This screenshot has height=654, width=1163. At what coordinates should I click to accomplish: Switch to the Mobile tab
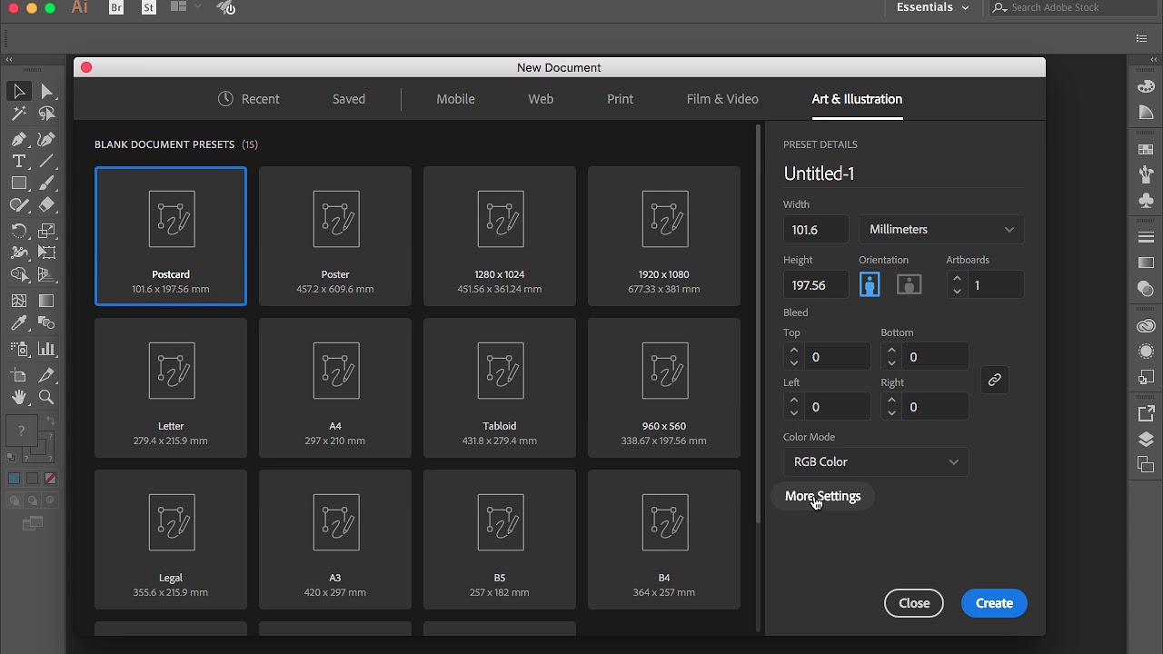tap(455, 99)
